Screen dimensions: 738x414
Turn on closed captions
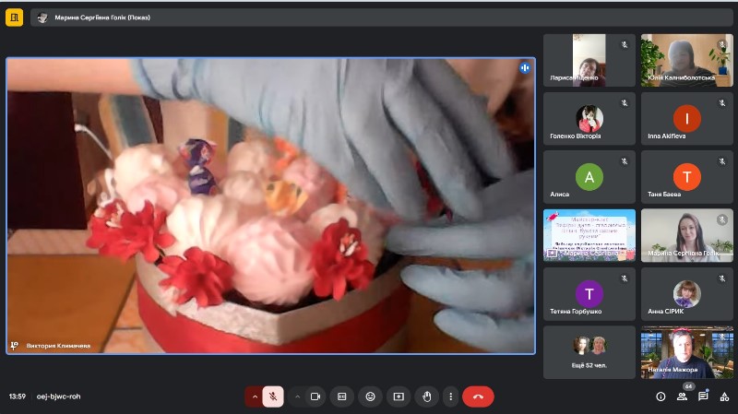click(x=342, y=396)
